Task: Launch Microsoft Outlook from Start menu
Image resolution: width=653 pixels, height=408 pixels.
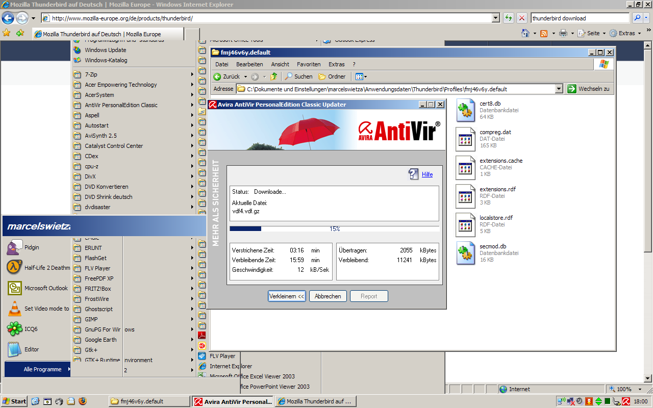Action: (37, 288)
